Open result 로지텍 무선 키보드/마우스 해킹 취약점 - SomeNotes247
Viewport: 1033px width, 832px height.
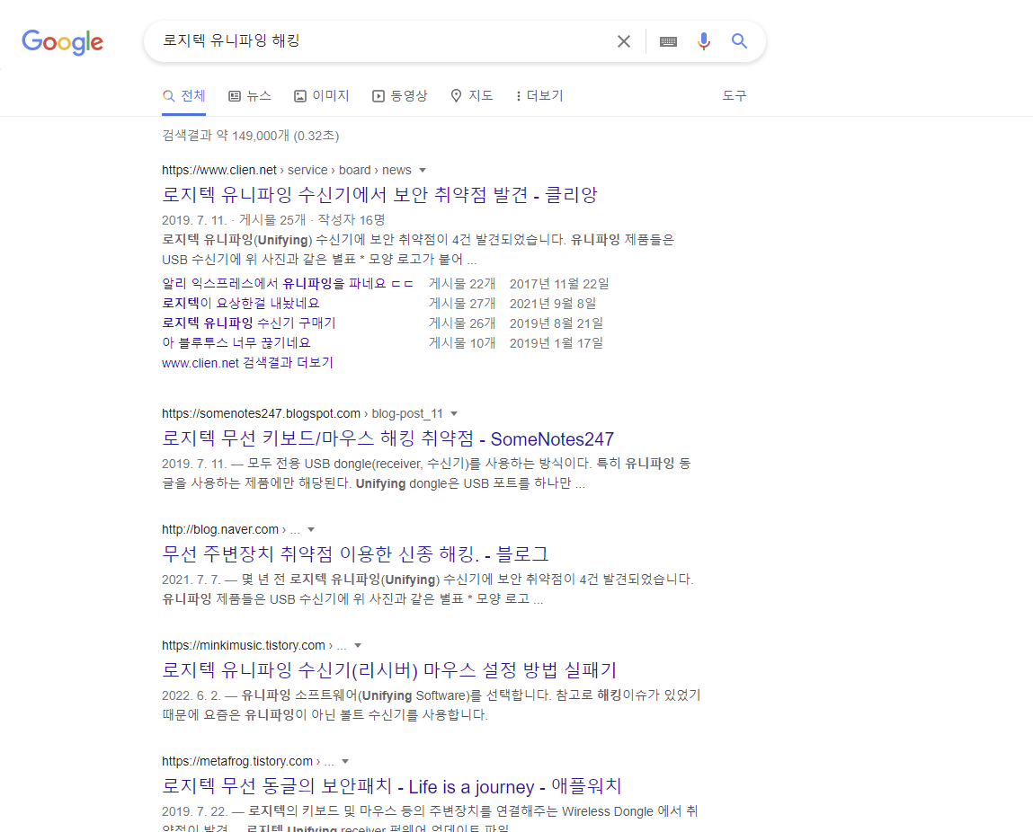pos(388,439)
